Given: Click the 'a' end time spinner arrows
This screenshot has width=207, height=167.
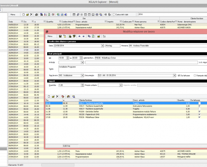Looking at the screenshot, I should [81, 58].
